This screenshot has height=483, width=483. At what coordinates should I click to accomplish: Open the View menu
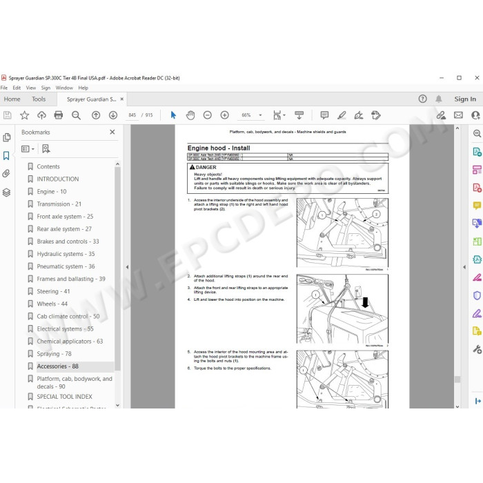pyautogui.click(x=31, y=88)
